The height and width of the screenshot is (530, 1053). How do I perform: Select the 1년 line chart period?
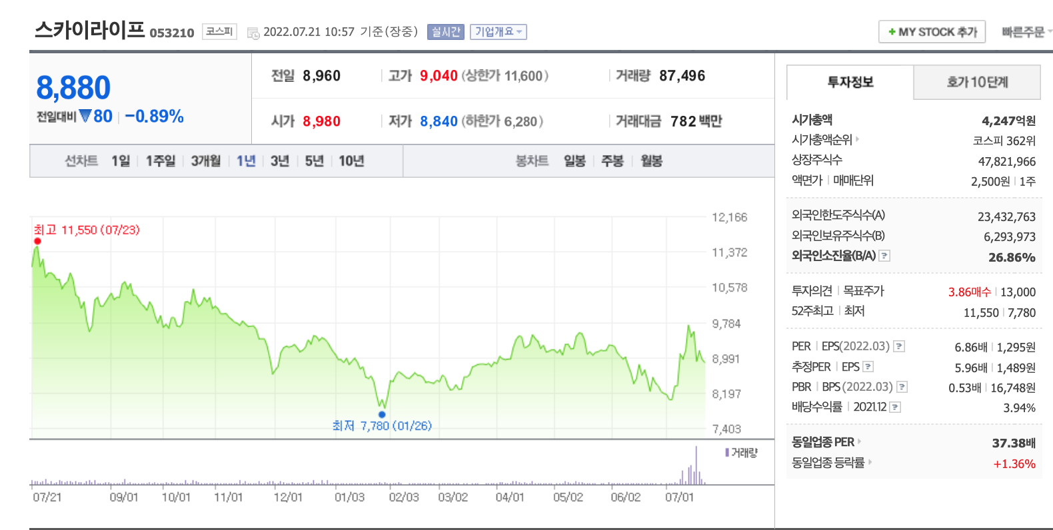tap(246, 161)
